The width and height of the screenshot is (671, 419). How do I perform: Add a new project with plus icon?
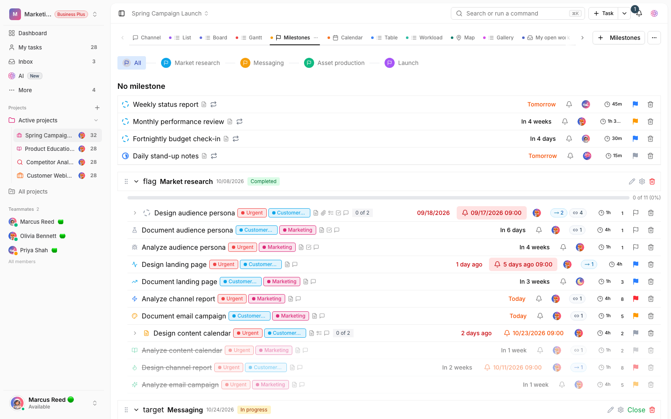click(97, 108)
